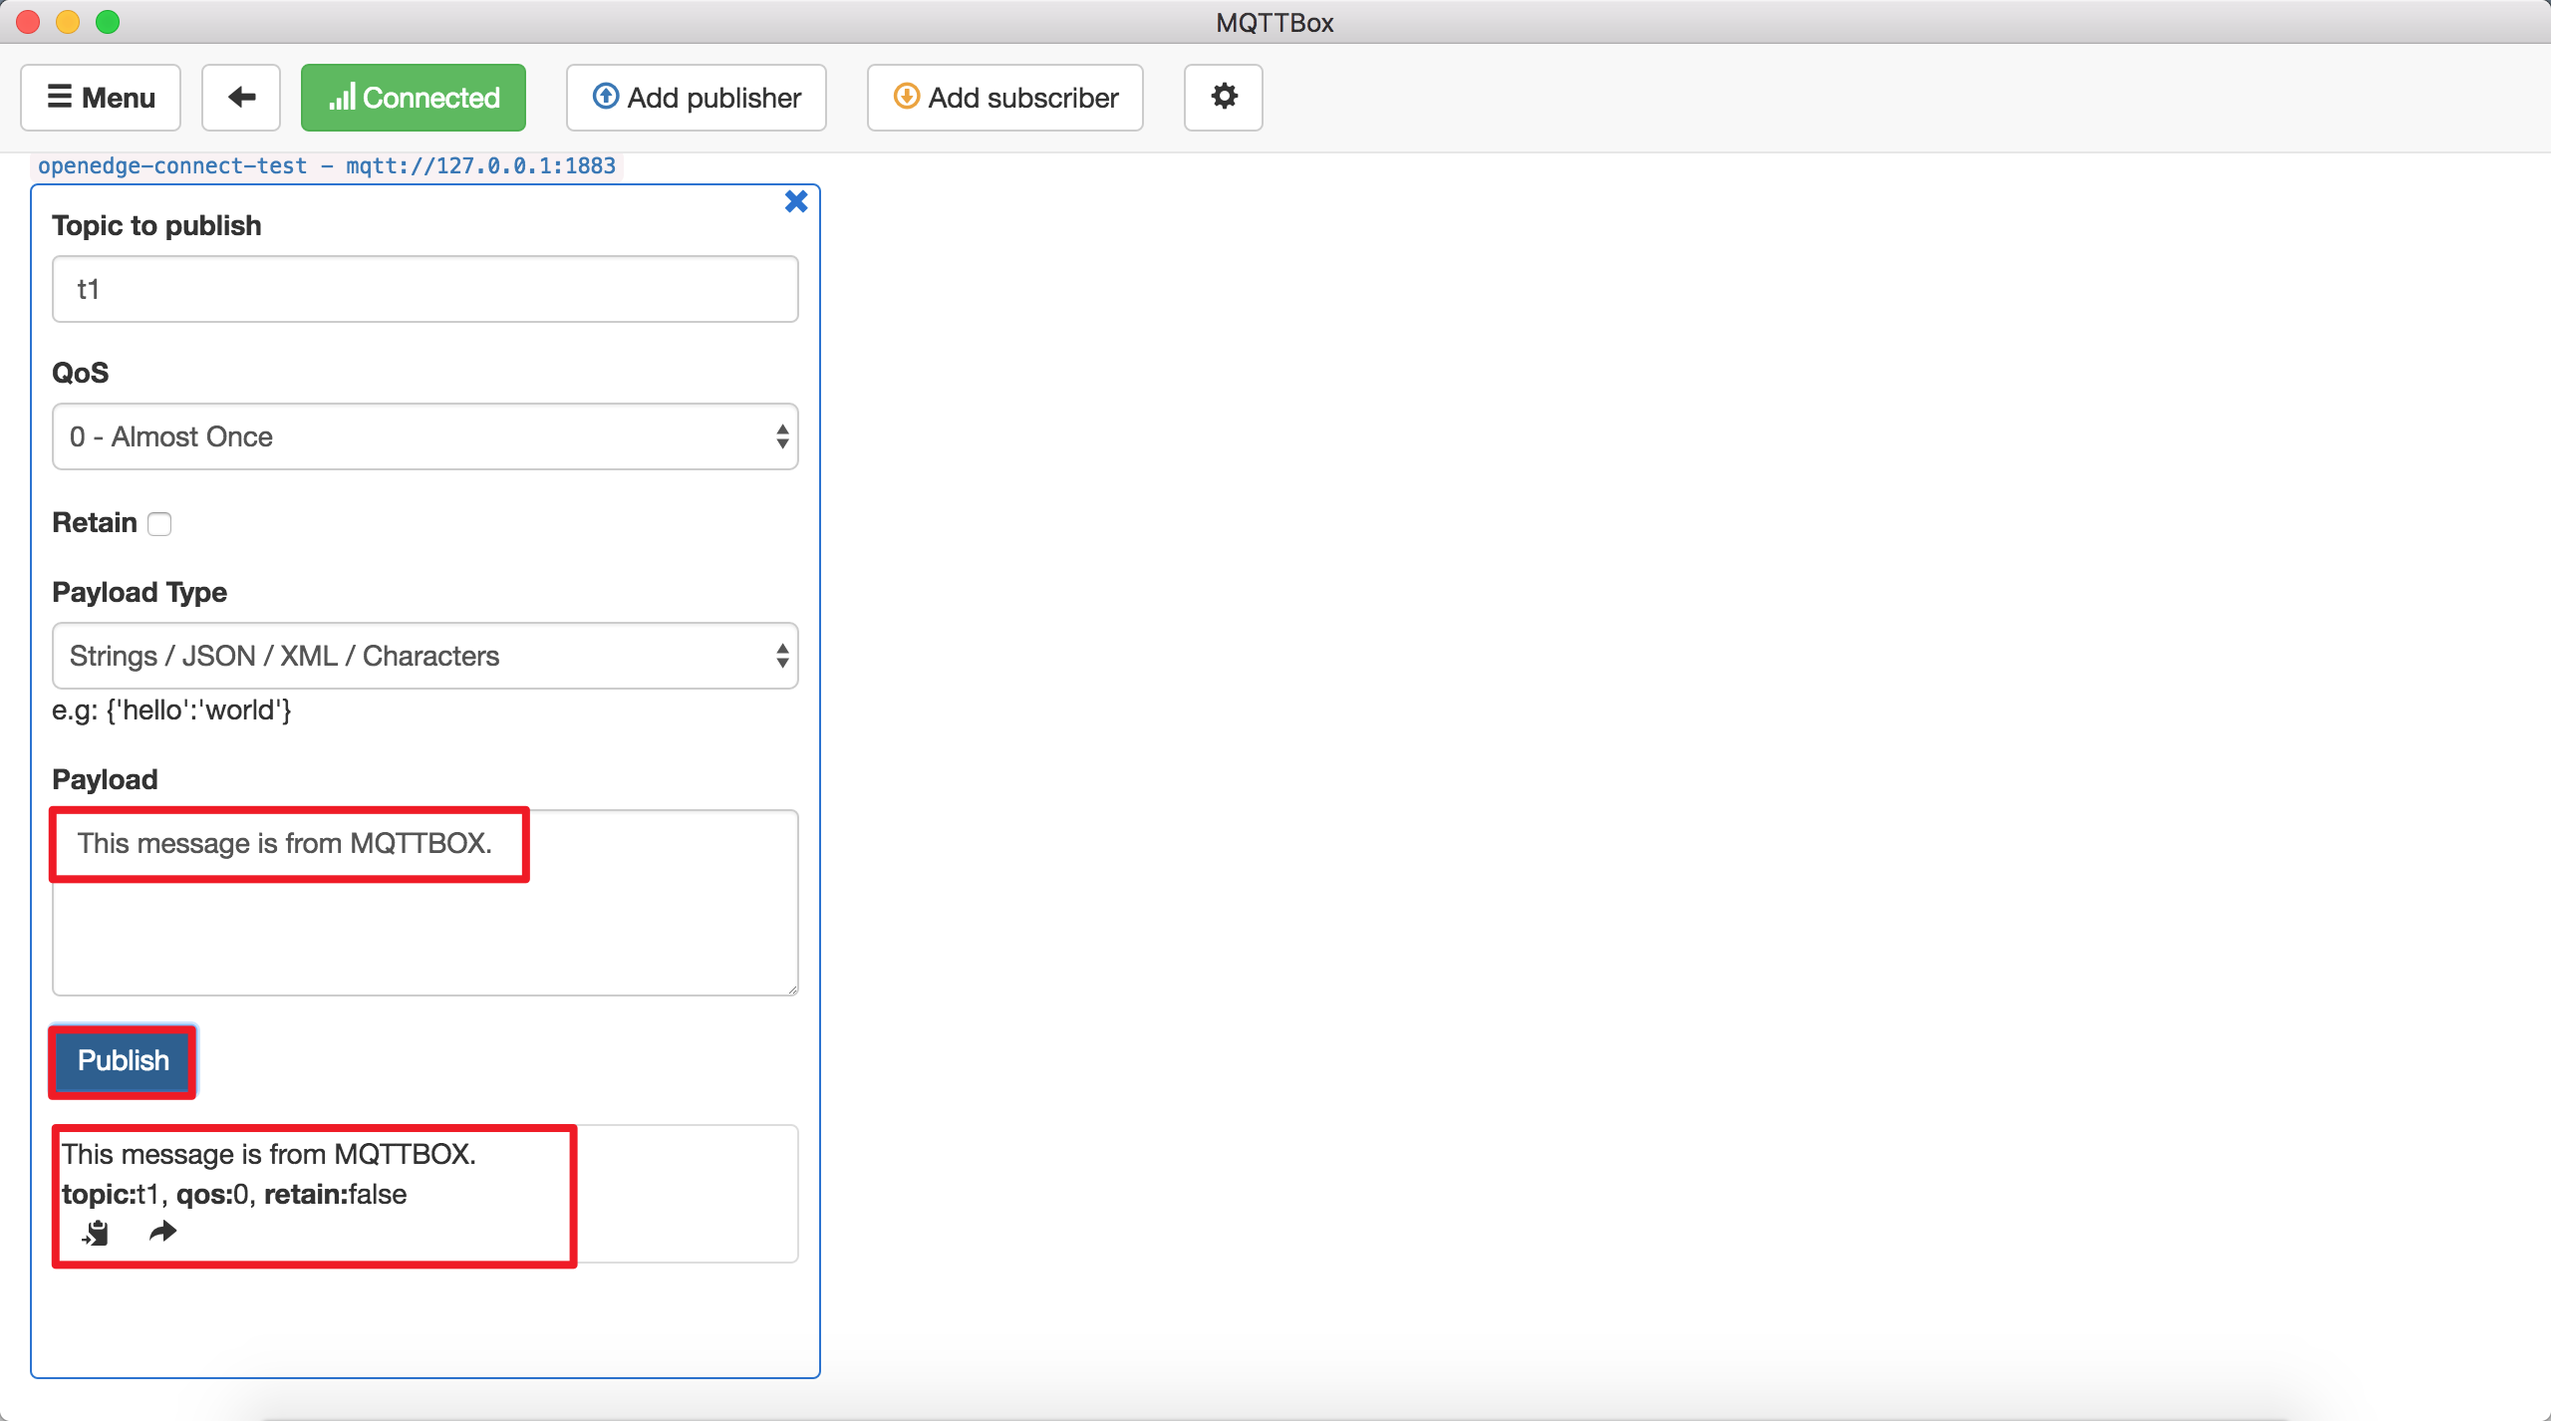Enable the Retain message option
Image resolution: width=2551 pixels, height=1421 pixels.
click(x=161, y=523)
